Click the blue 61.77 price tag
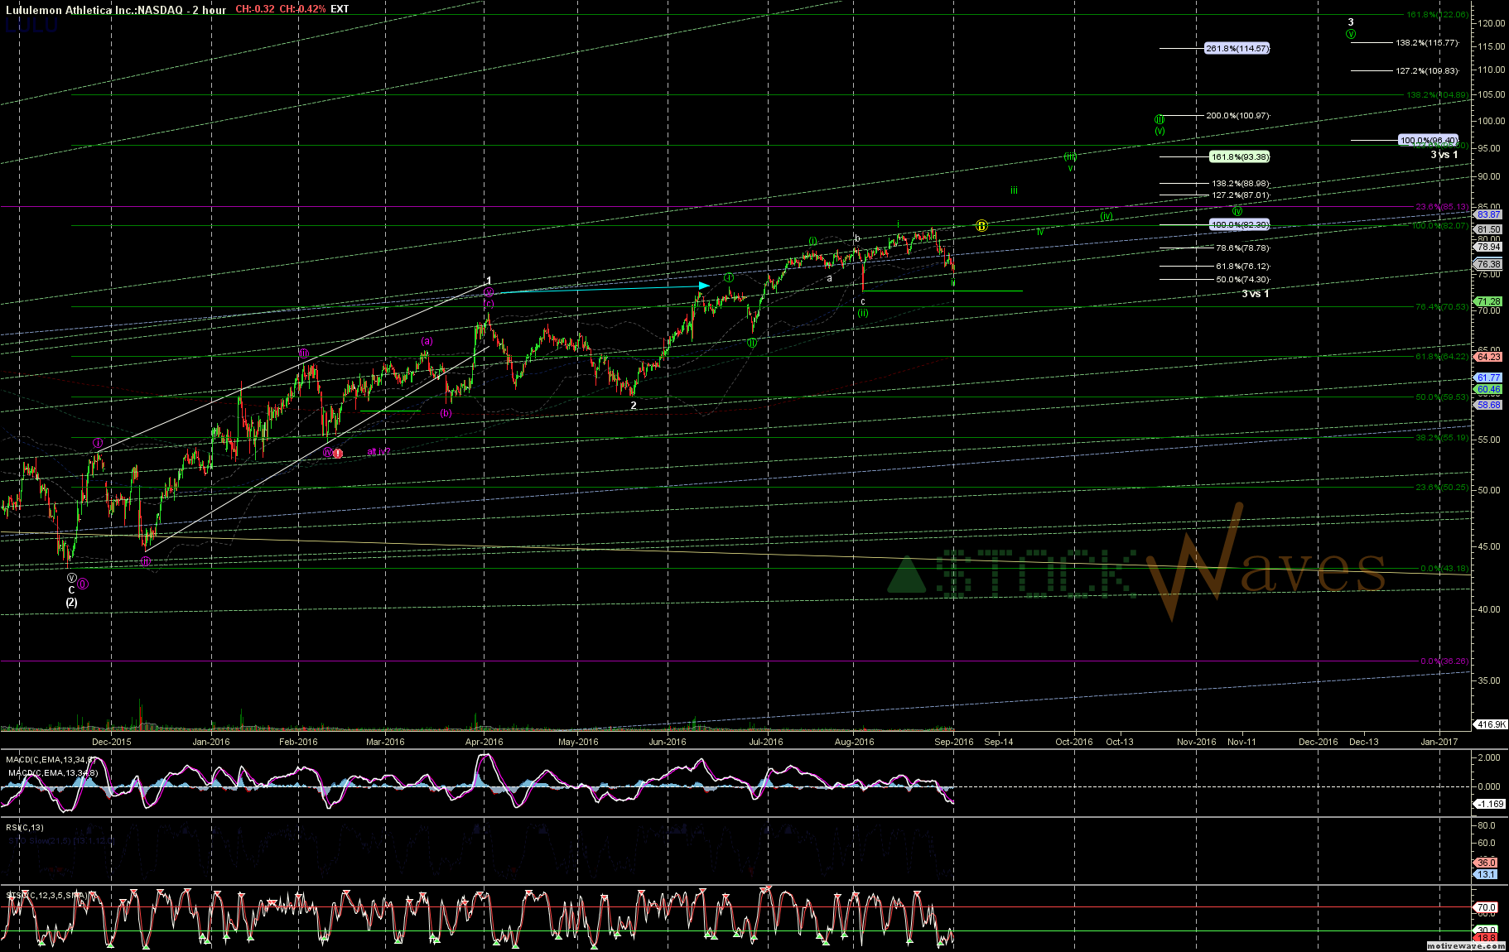 (x=1488, y=377)
